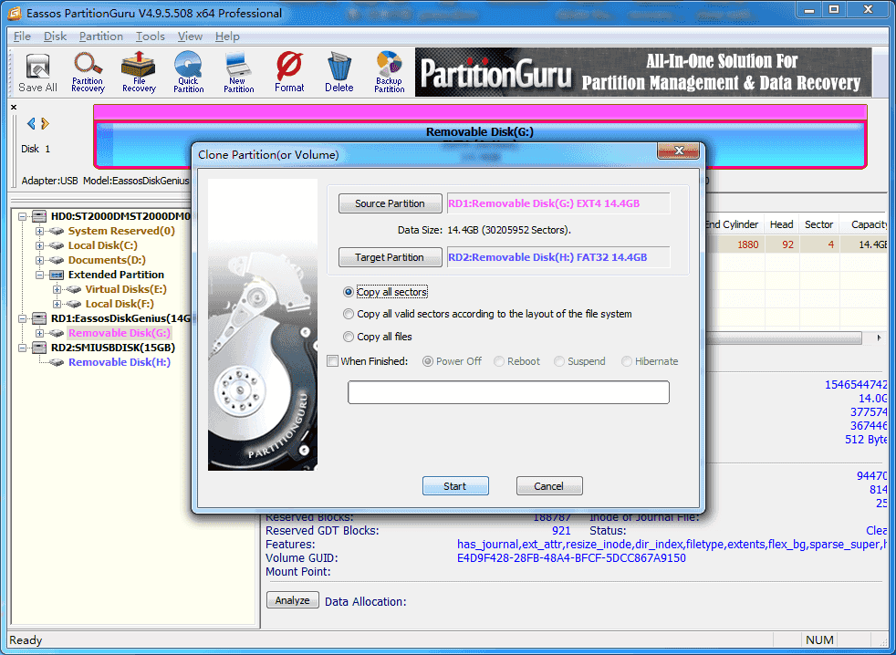Viewport: 896px width, 655px height.
Task: Click the Documents(D:) partition icon
Action: pyautogui.click(x=56, y=260)
